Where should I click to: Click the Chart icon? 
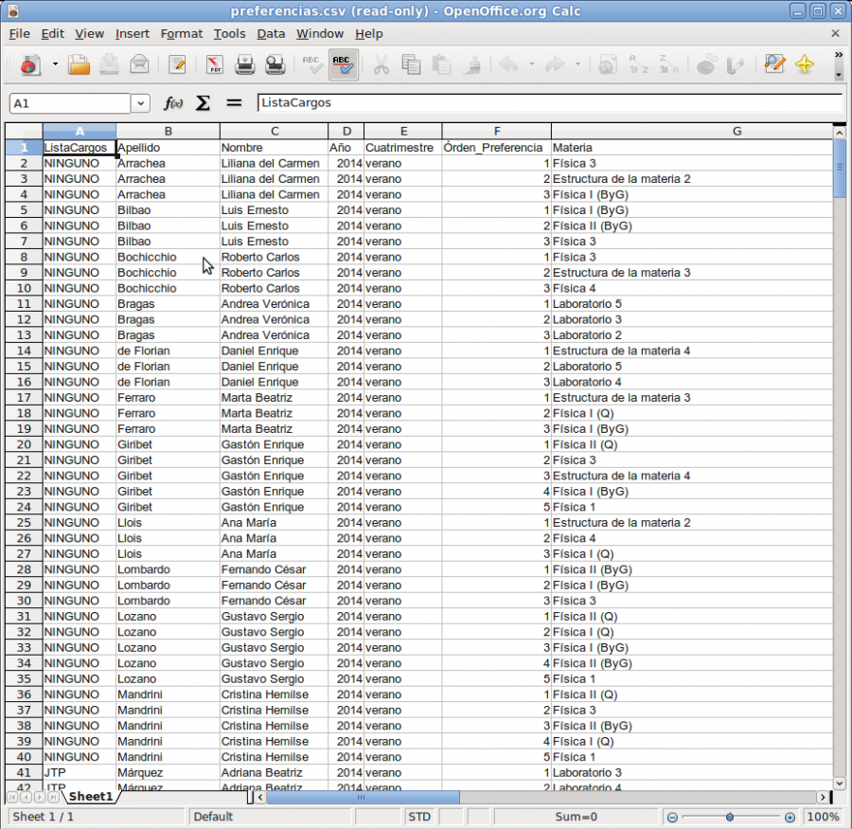706,64
